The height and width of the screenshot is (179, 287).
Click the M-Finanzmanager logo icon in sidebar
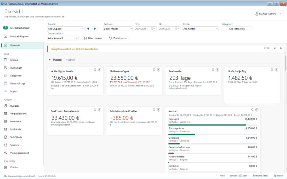pyautogui.click(x=6, y=28)
